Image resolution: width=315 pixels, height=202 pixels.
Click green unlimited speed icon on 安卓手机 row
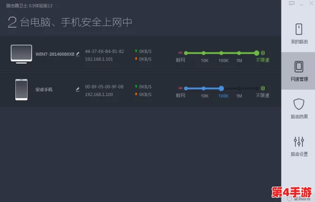click(263, 88)
